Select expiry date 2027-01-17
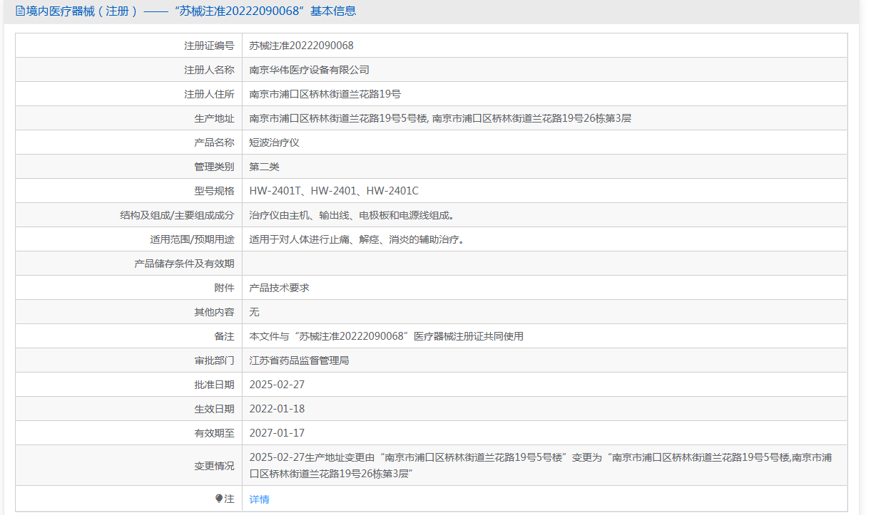Image resolution: width=876 pixels, height=515 pixels. click(277, 433)
